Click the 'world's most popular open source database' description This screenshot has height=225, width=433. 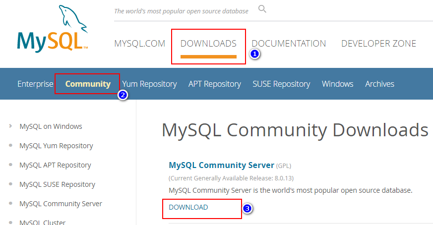coord(291,190)
